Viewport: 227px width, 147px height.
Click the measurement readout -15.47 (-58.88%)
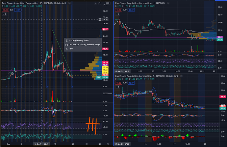[x=79, y=41]
